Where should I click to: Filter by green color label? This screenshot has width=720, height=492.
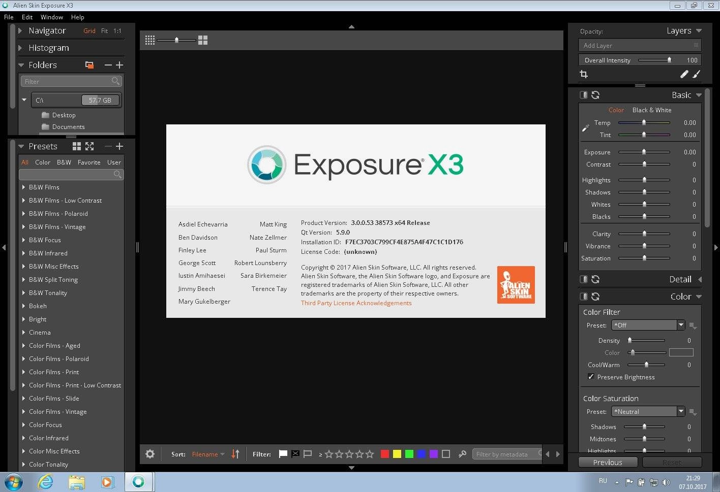pos(409,454)
